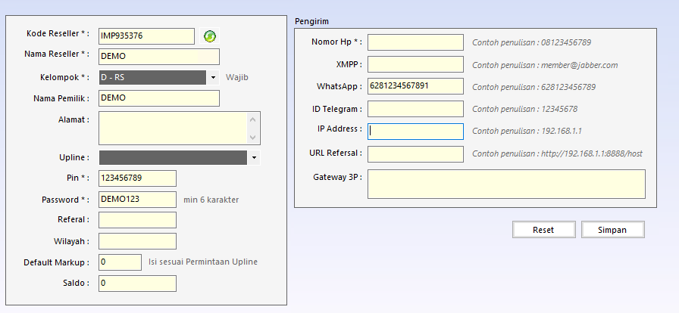
Task: Edit the Kode Reseller field
Action: 146,36
